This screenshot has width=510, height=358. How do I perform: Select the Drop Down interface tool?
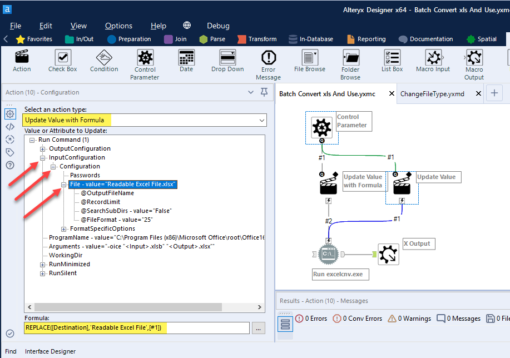227,61
